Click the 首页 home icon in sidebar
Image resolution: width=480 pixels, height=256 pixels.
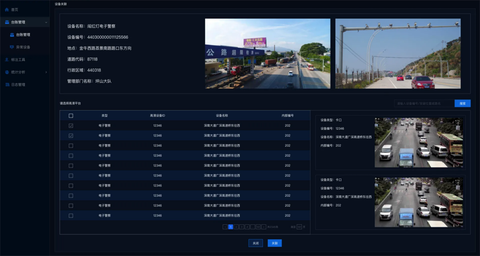click(x=7, y=10)
